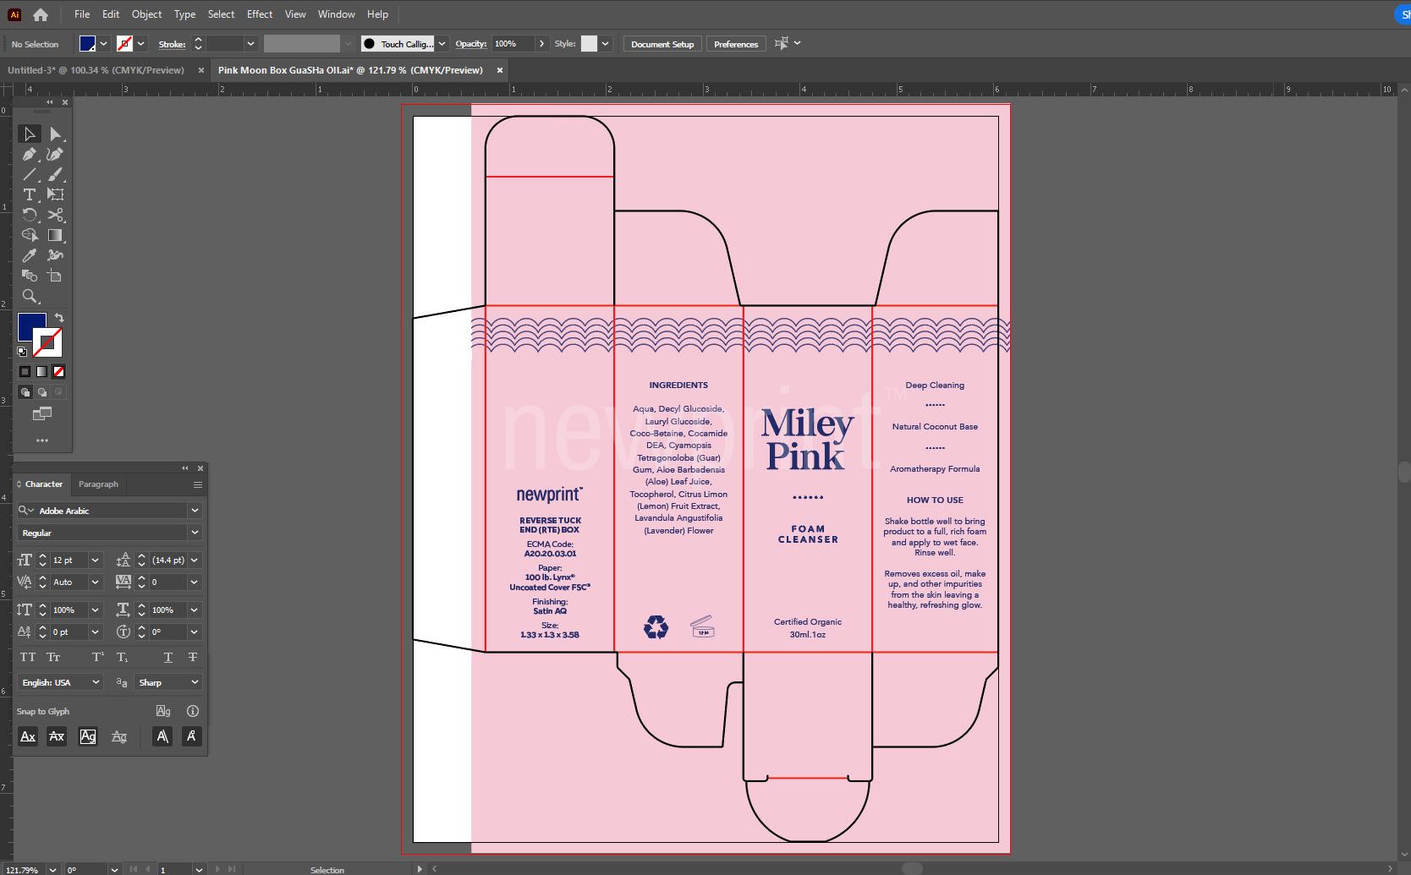Open the Zoom tool
The image size is (1411, 875).
pyautogui.click(x=30, y=296)
